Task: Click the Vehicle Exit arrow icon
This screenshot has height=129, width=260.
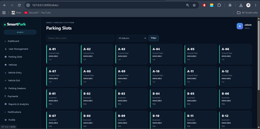Action: pos(6,81)
